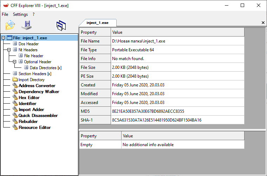Click the Portable Executable 64 value
Image resolution: width=267 pixels, height=176 pixels.
click(133, 50)
